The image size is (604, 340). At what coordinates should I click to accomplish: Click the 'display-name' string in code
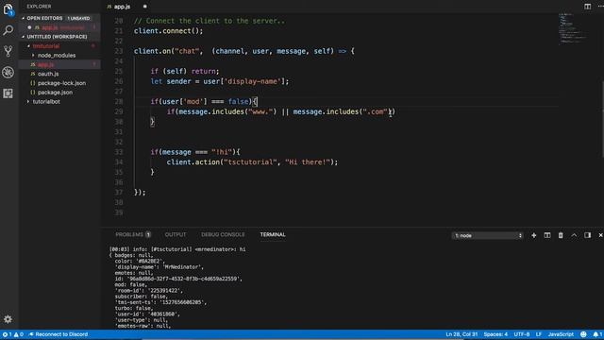point(253,81)
